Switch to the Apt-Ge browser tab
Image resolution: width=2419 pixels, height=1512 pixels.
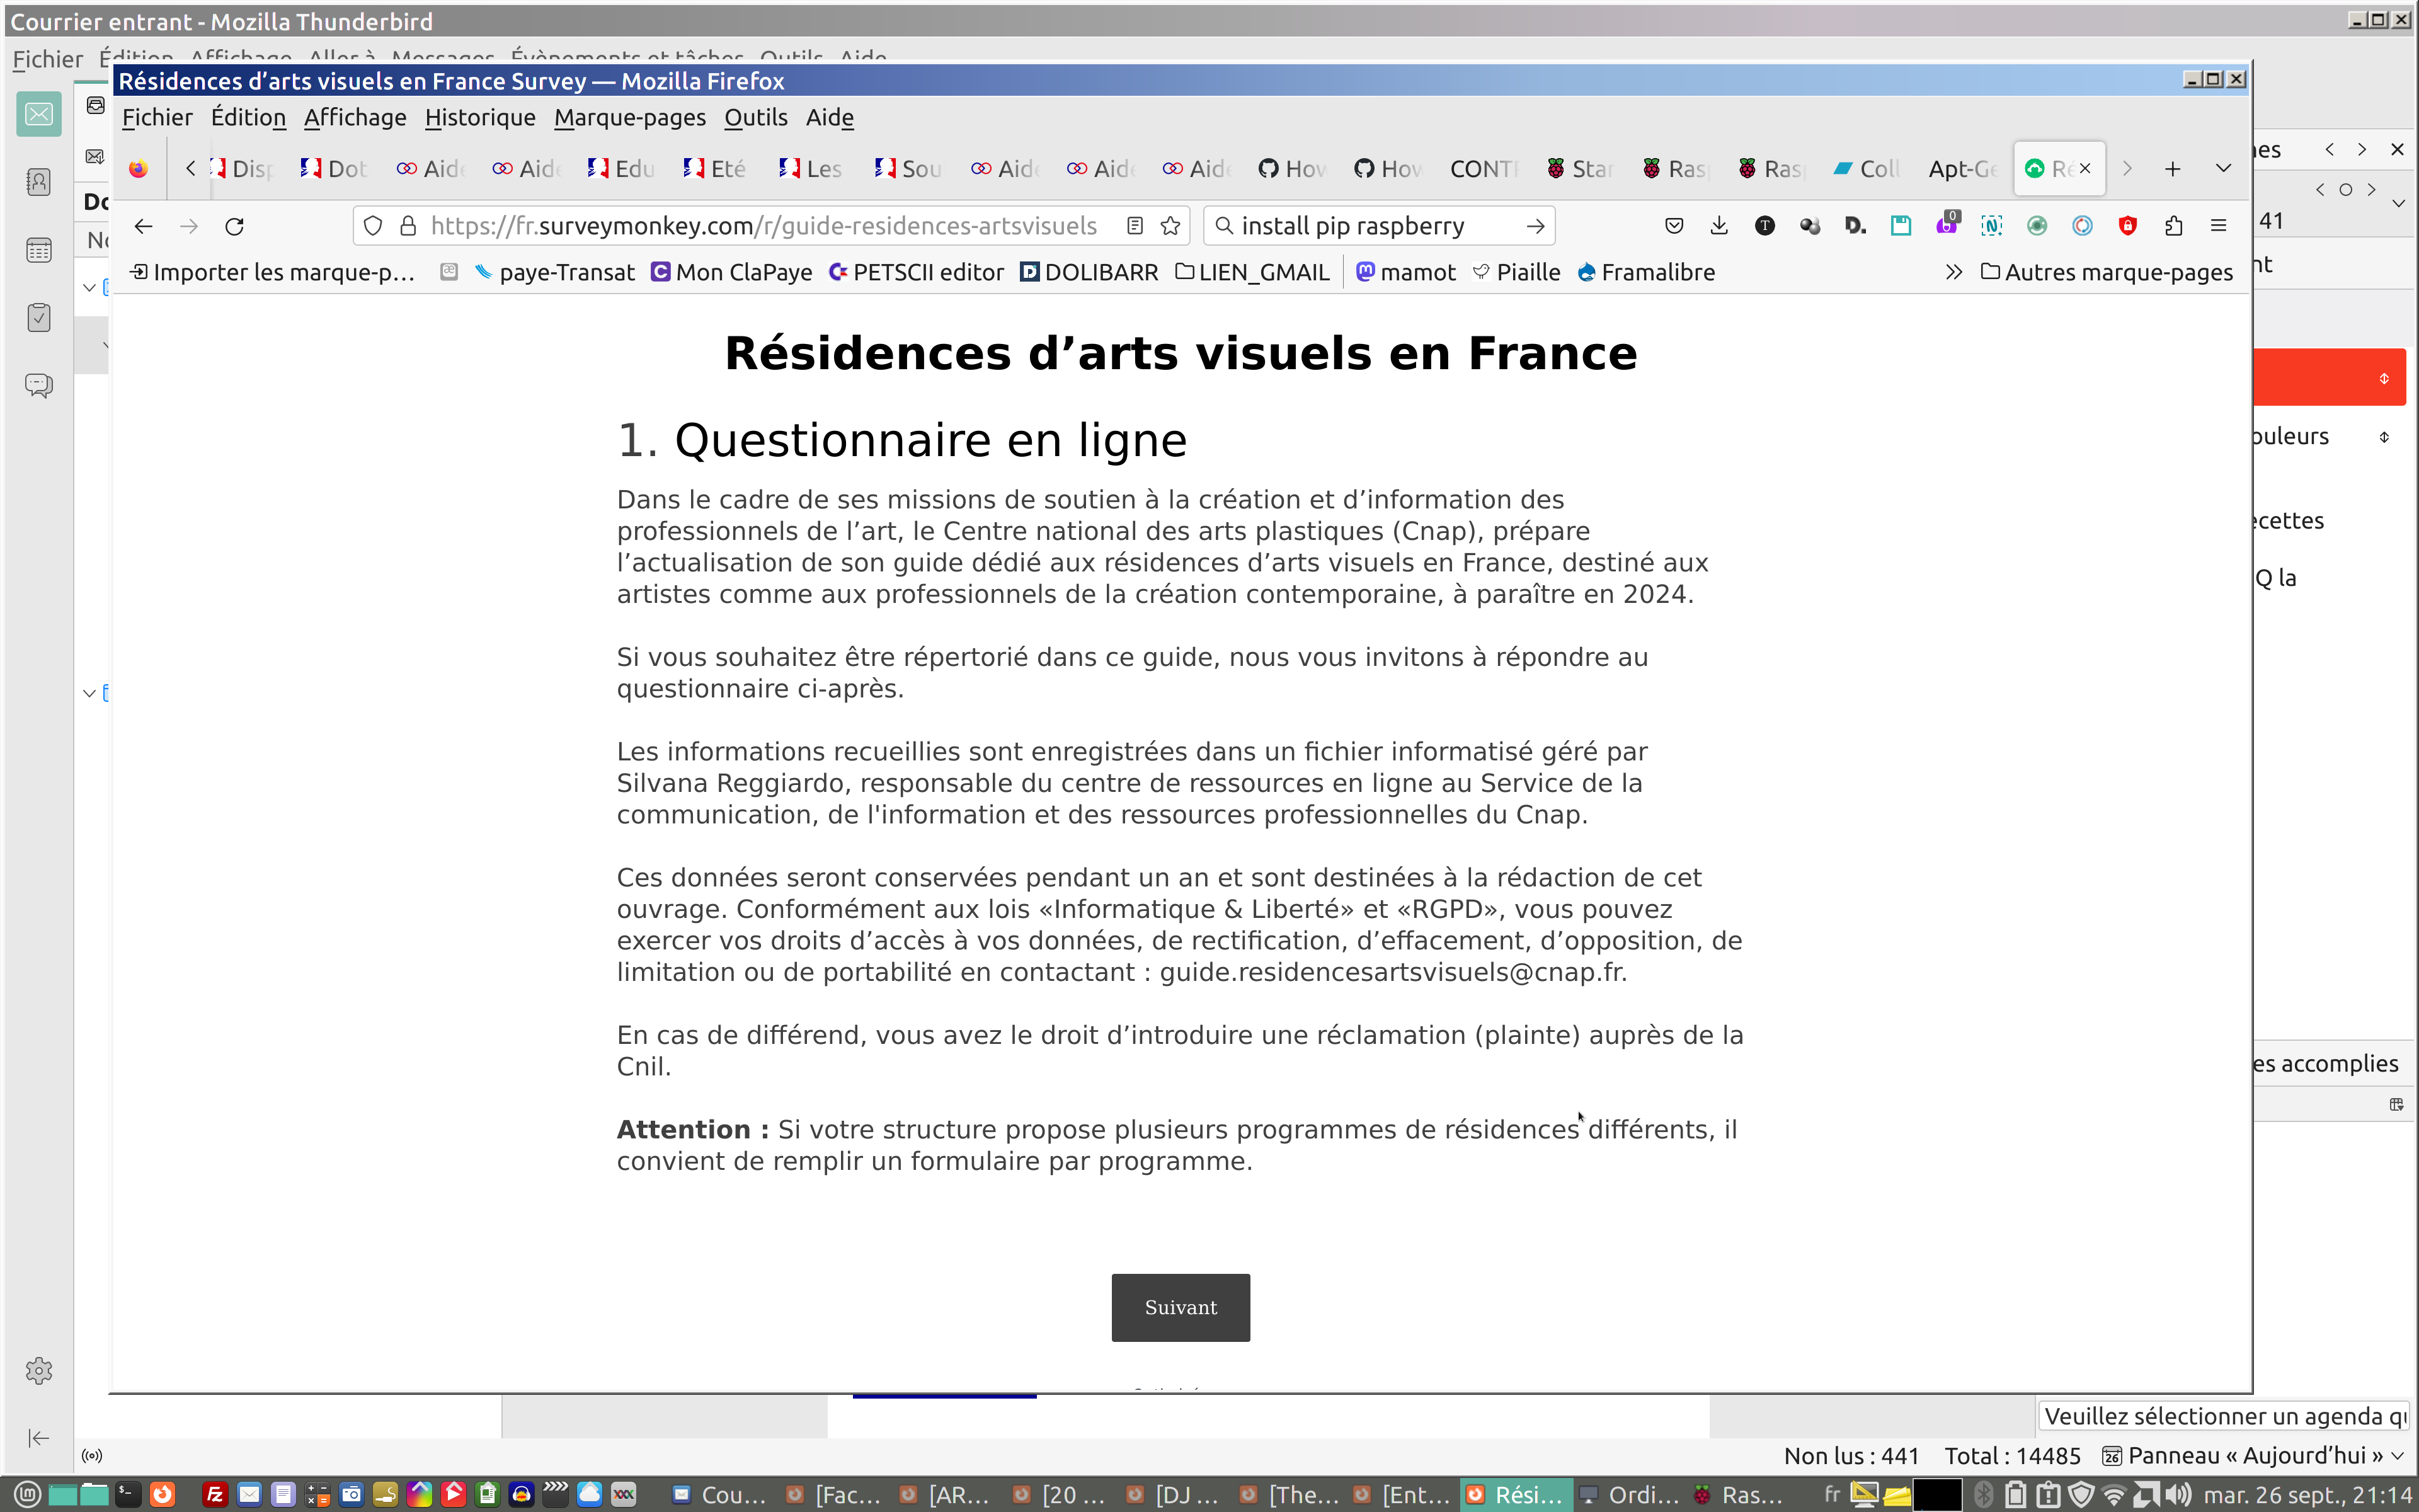pyautogui.click(x=1962, y=169)
